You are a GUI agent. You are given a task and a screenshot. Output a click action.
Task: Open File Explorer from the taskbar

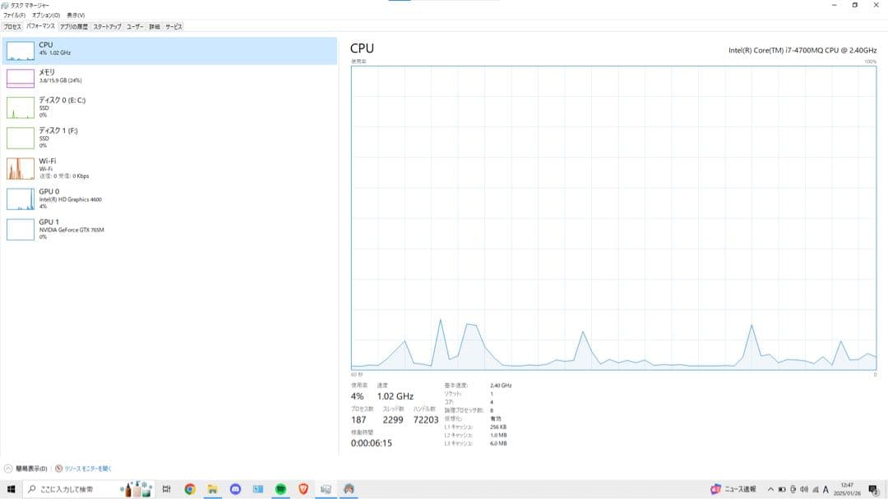coord(212,489)
